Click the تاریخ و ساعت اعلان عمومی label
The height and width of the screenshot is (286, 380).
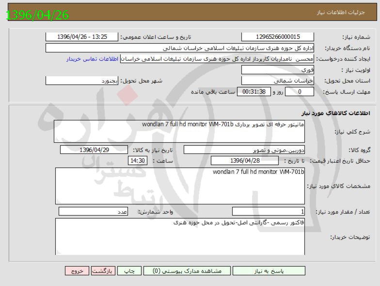click(156, 37)
